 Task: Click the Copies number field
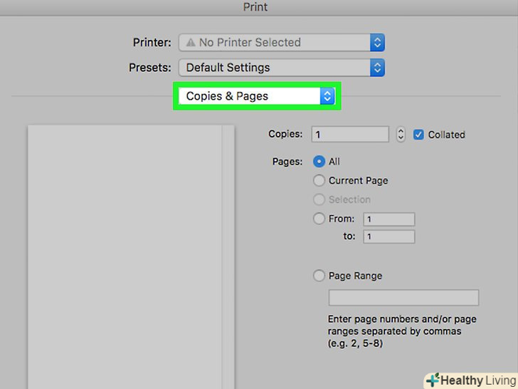pos(350,134)
